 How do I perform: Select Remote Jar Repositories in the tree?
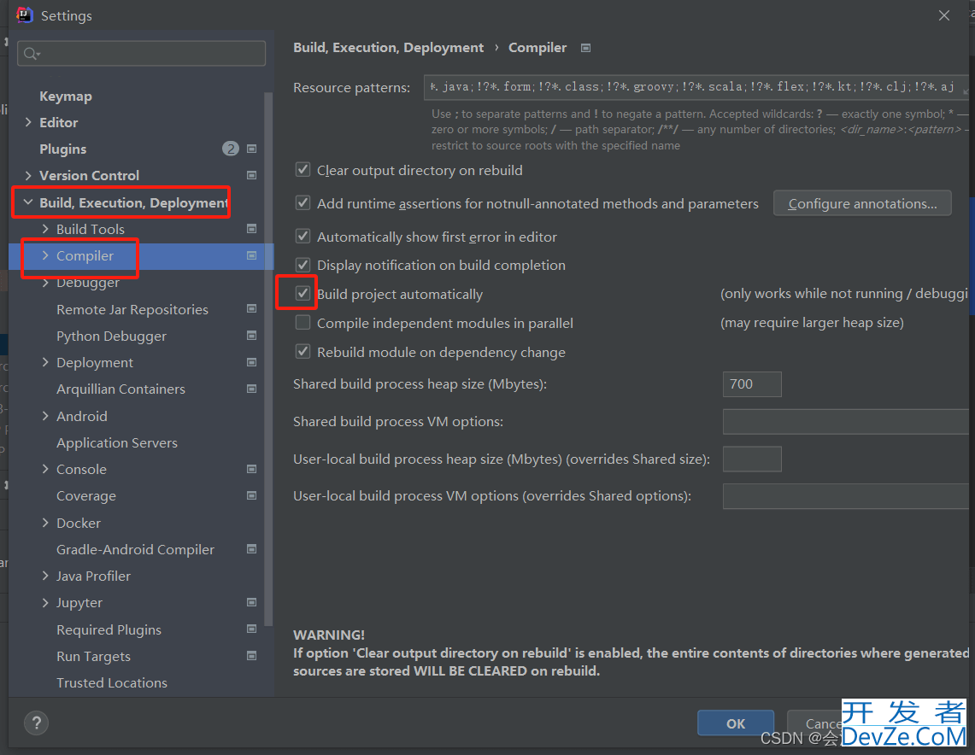click(132, 309)
